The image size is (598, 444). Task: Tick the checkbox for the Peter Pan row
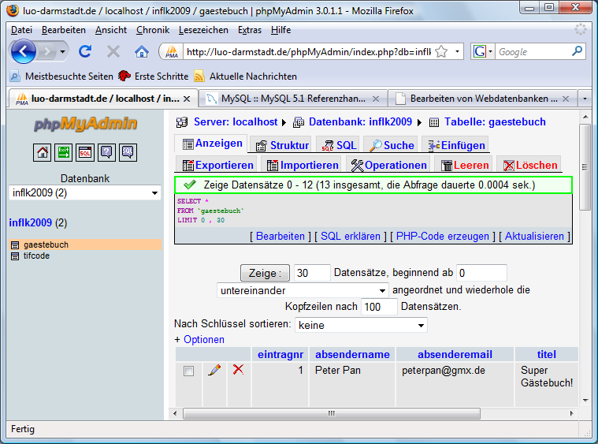[188, 371]
